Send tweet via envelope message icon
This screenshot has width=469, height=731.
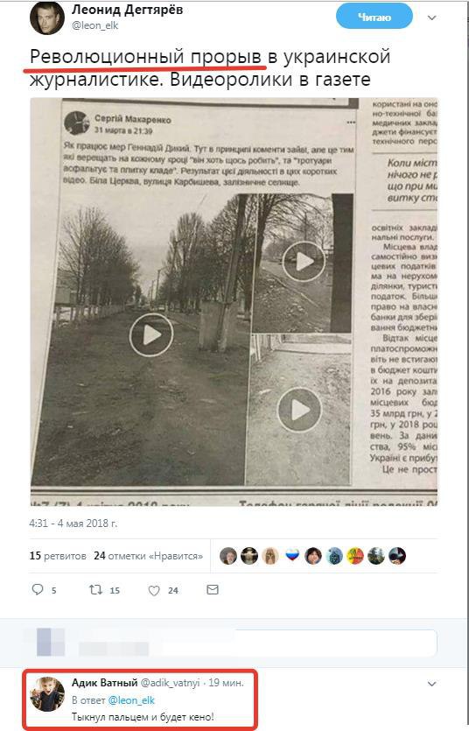point(213,590)
